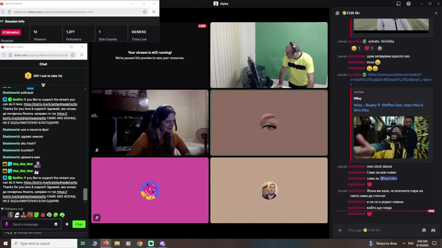Open File Explorer from the taskbar
Image resolution: width=442 pixels, height=248 pixels.
(x=117, y=244)
